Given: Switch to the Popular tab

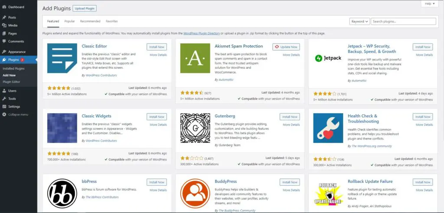Looking at the screenshot, I should [69, 21].
